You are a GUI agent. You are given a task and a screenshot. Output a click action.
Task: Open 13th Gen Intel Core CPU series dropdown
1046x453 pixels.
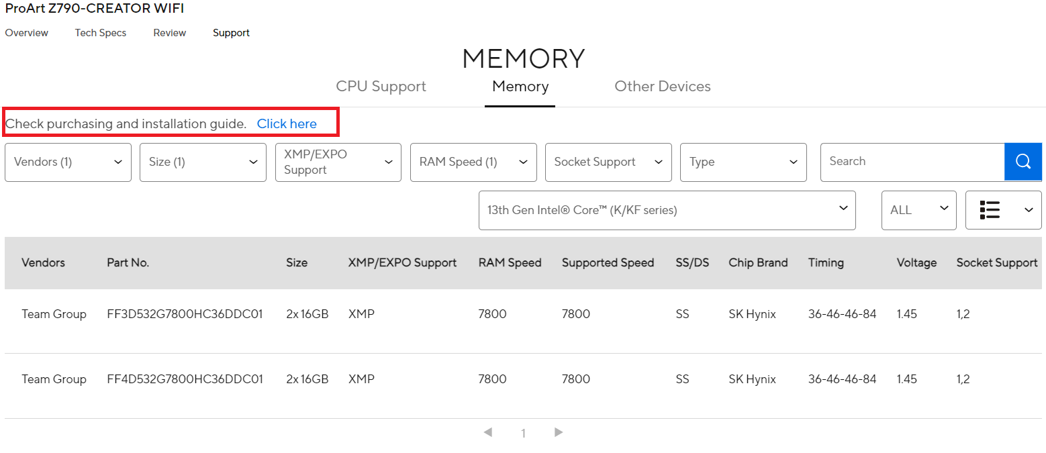[667, 210]
